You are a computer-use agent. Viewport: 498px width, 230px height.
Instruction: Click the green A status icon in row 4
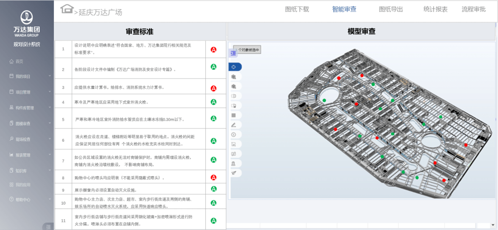[x=214, y=102]
